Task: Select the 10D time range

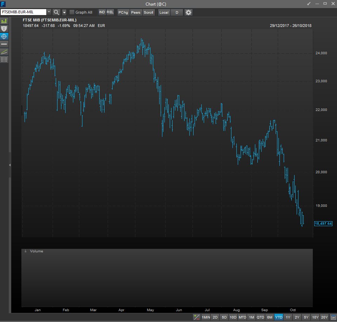Action: (x=233, y=317)
